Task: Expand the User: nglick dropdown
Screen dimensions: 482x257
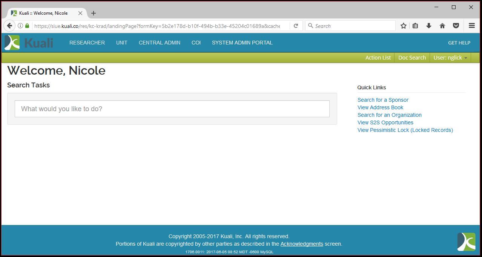Action: coord(450,58)
